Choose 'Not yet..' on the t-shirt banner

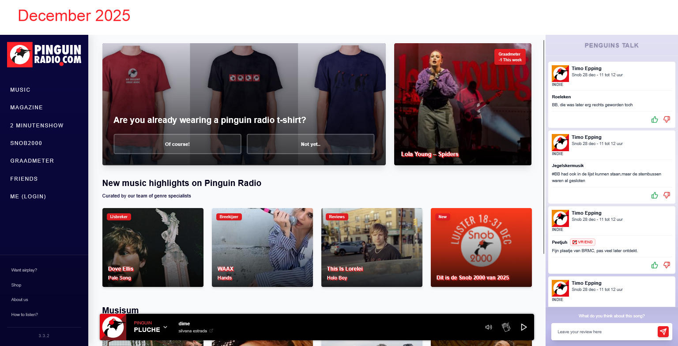click(x=310, y=144)
